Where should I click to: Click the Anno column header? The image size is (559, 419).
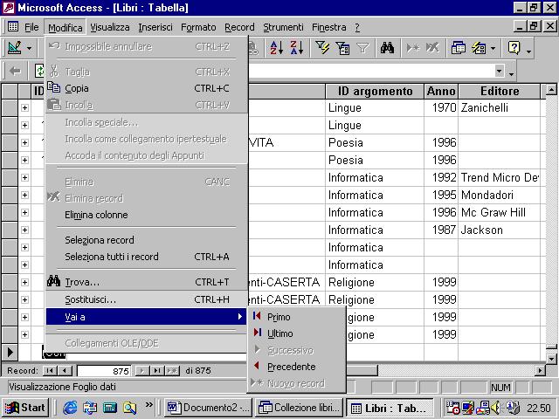[441, 91]
